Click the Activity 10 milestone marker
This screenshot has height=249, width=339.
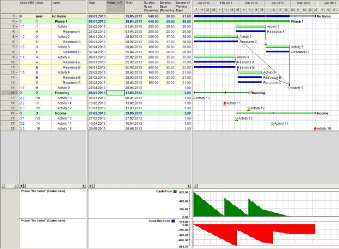[x=194, y=98]
